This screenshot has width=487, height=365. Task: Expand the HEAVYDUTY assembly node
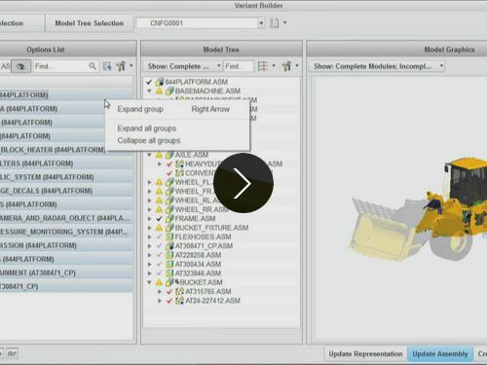160,164
